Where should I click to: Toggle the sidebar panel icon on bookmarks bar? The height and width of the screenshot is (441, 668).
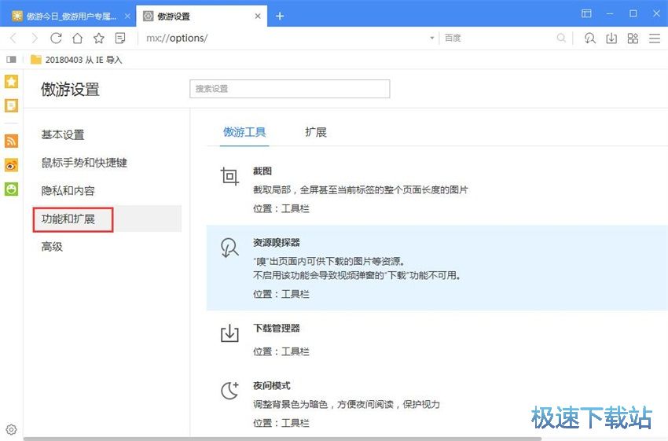click(x=12, y=60)
